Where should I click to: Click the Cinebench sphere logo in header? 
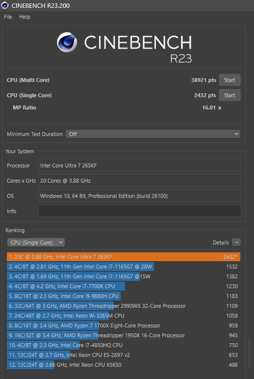[x=67, y=42]
